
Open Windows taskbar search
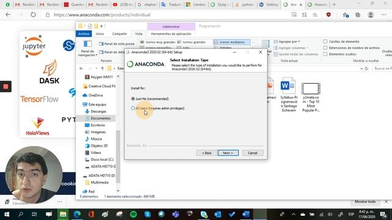tap(21, 215)
